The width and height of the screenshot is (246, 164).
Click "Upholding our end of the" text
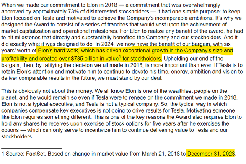(193, 59)
